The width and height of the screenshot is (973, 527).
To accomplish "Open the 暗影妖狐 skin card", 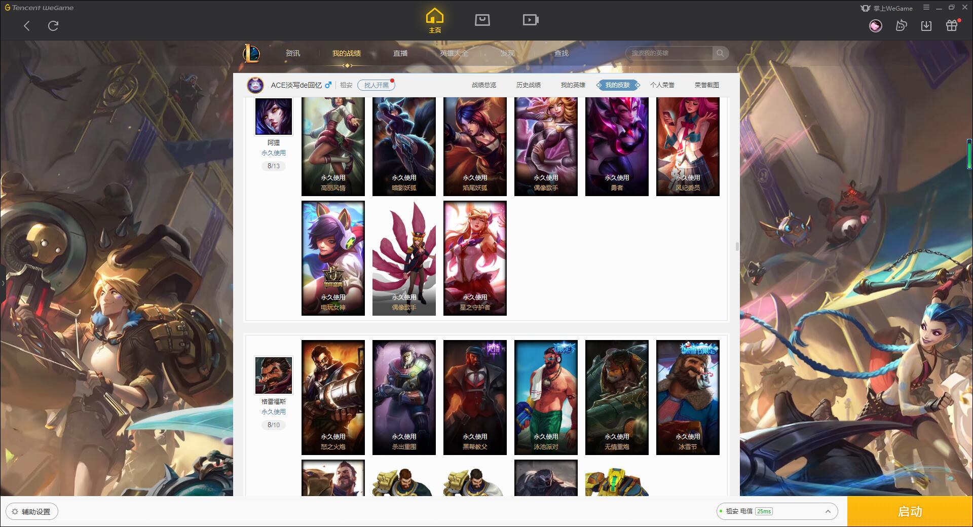I will [x=404, y=146].
